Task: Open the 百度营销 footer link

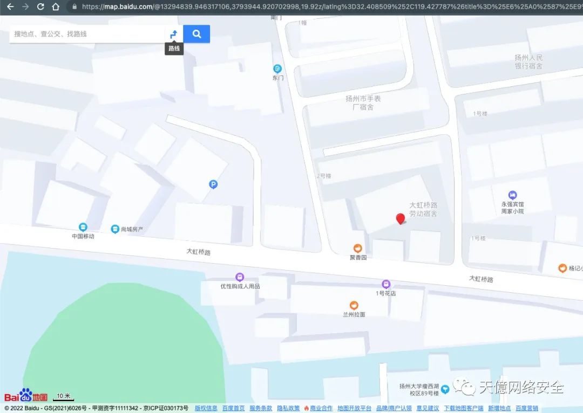Action: [527, 408]
